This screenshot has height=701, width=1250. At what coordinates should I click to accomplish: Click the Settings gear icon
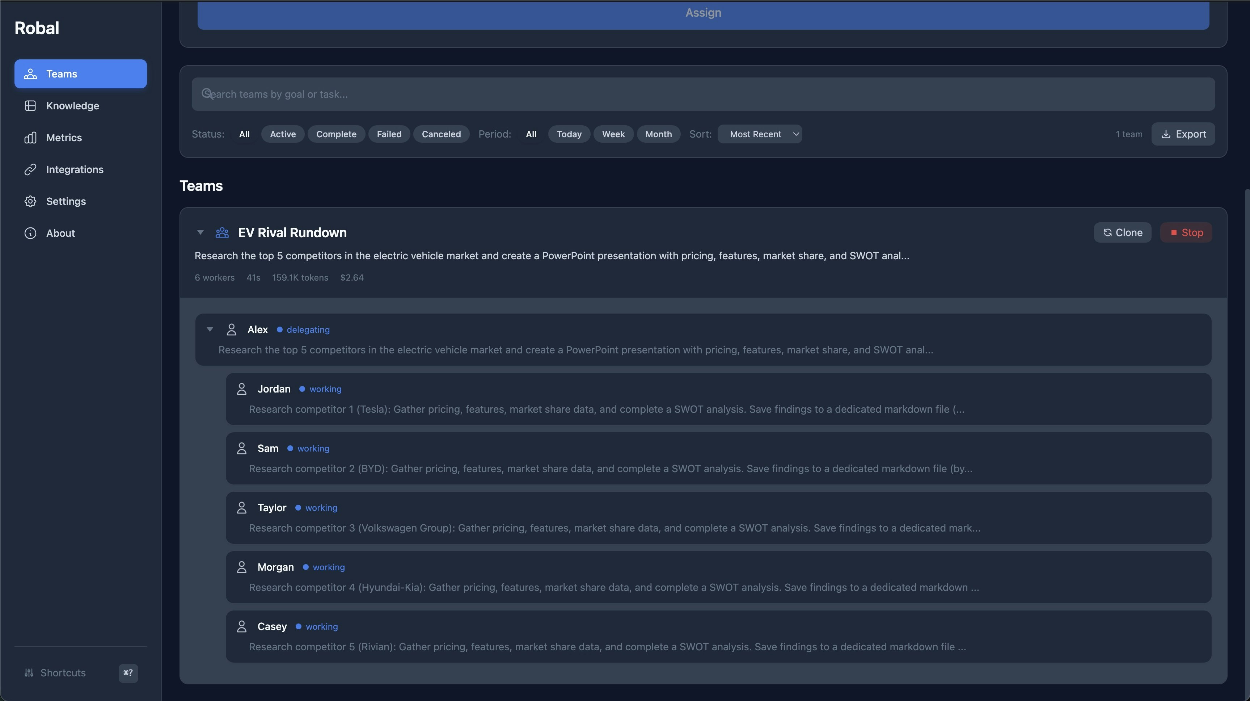point(30,201)
